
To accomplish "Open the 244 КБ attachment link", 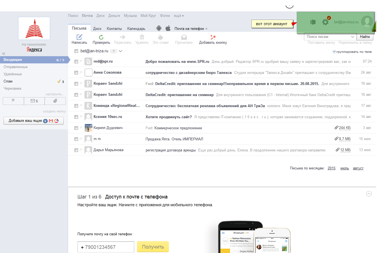I will point(345,128).
